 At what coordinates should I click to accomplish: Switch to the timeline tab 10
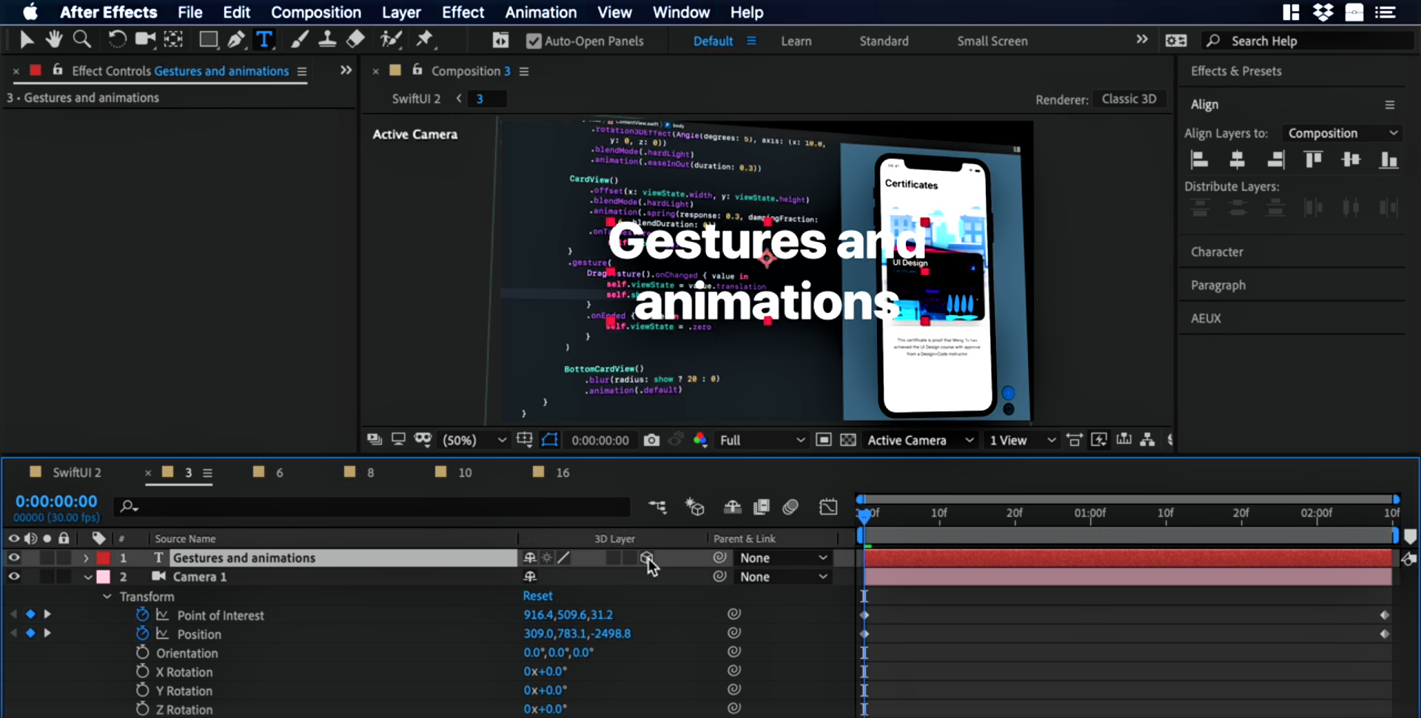[x=464, y=473]
